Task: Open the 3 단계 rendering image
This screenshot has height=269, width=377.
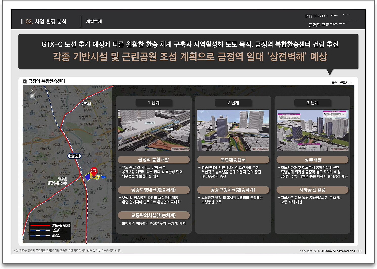Action: pos(313,130)
